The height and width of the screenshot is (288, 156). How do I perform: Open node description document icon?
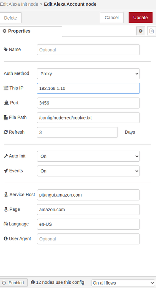coord(151,31)
